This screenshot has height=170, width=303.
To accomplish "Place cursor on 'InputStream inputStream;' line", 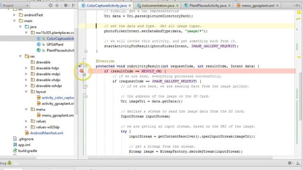I will [145, 117].
